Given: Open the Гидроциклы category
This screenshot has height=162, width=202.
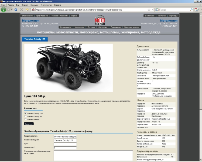Looking at the screenshot, I should pos(116,27).
